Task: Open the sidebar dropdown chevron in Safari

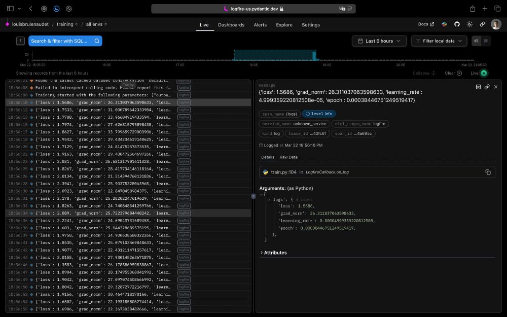Action: [19, 9]
